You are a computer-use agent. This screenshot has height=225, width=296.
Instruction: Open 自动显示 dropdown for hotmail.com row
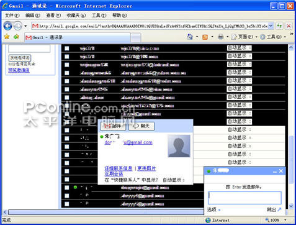point(240,64)
